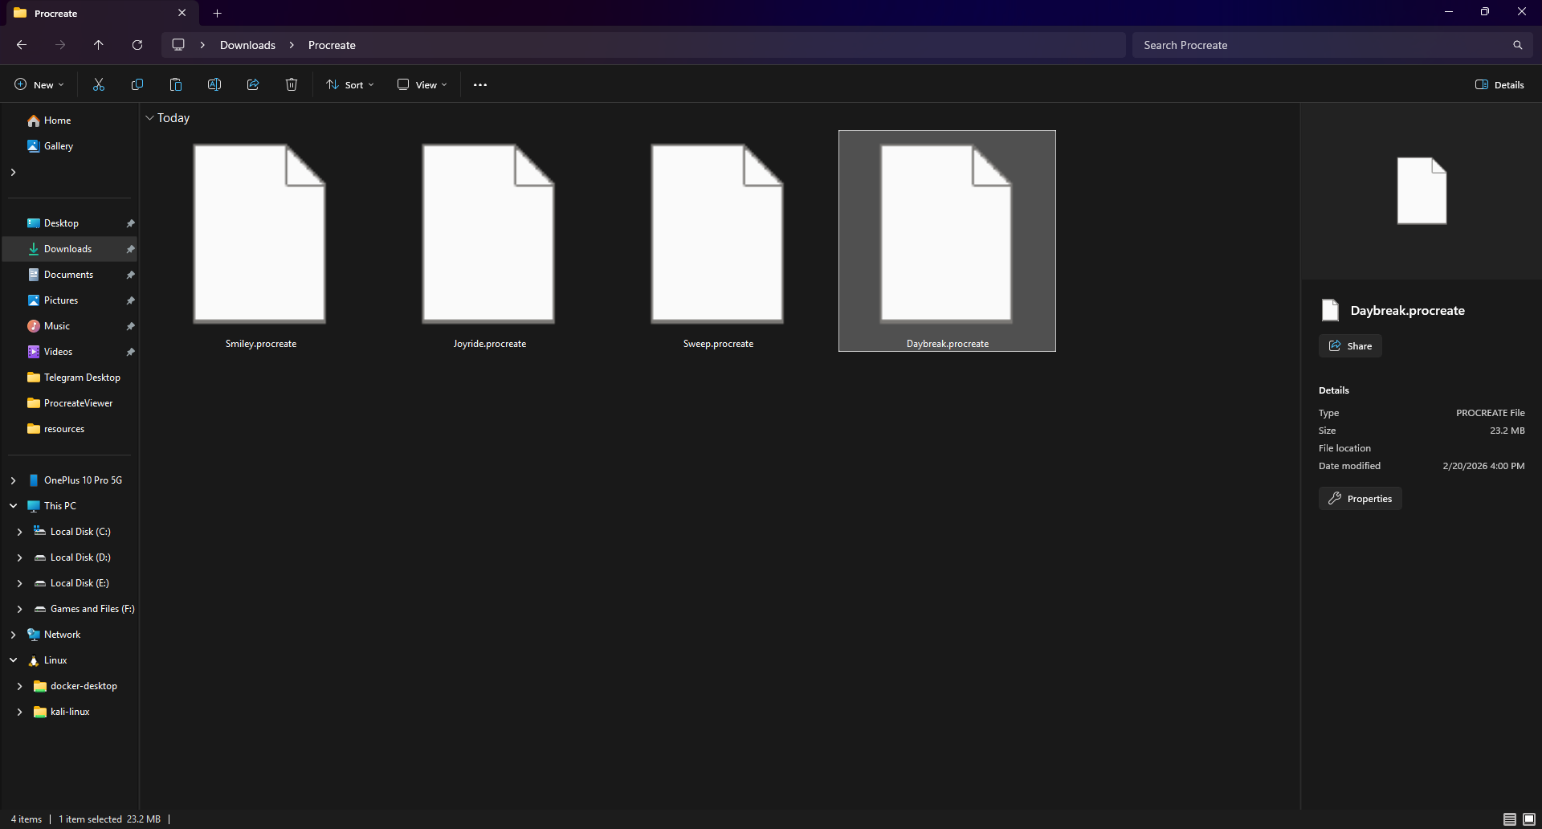1542x829 pixels.
Task: Collapse the Today group header
Action: coord(149,117)
